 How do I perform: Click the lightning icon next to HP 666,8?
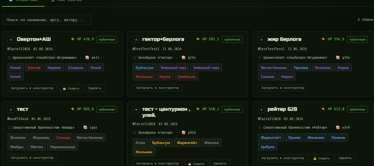coord(73,109)
